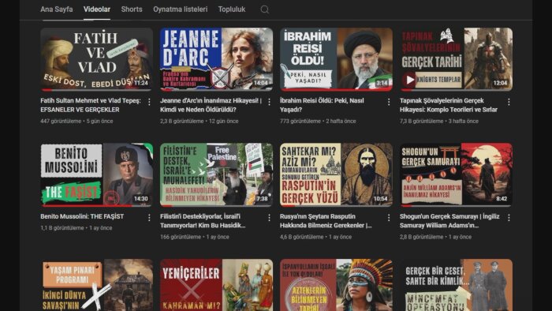Open title Rusya'nın Şeytanı Rasputin
Viewport: 552px width, 311px height.
[x=326, y=221]
